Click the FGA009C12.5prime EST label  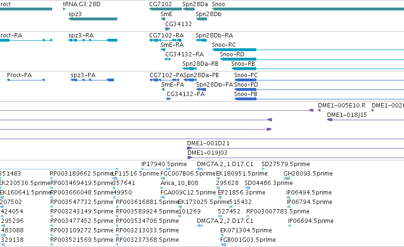[x=188, y=193]
